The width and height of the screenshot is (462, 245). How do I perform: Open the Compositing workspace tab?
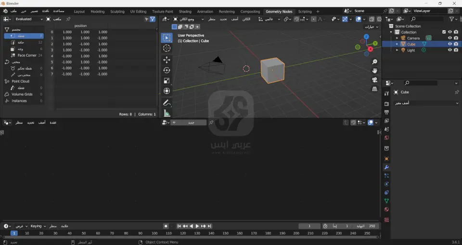click(250, 12)
